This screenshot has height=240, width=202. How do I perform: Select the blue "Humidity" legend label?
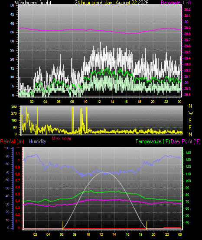(x=37, y=141)
